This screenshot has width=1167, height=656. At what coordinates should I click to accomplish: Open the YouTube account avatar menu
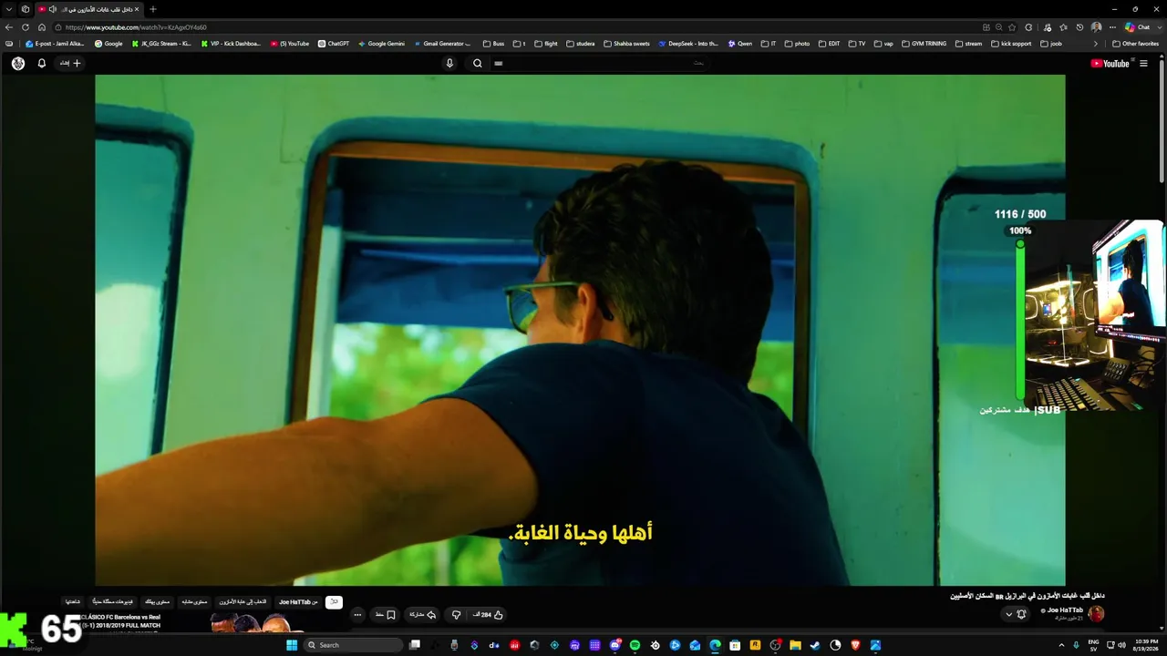(x=18, y=64)
